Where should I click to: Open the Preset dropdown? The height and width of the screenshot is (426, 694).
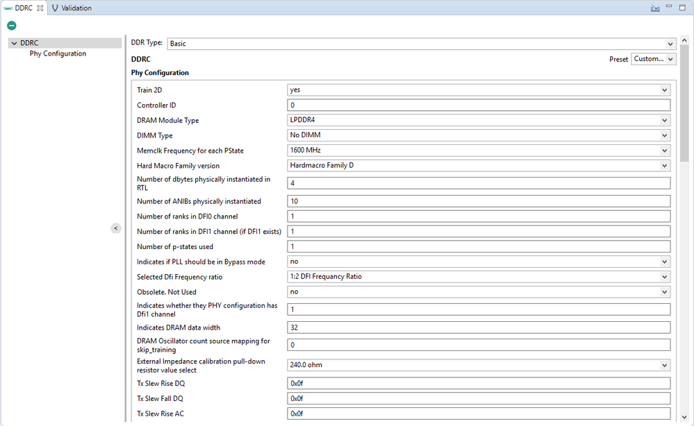click(x=670, y=59)
